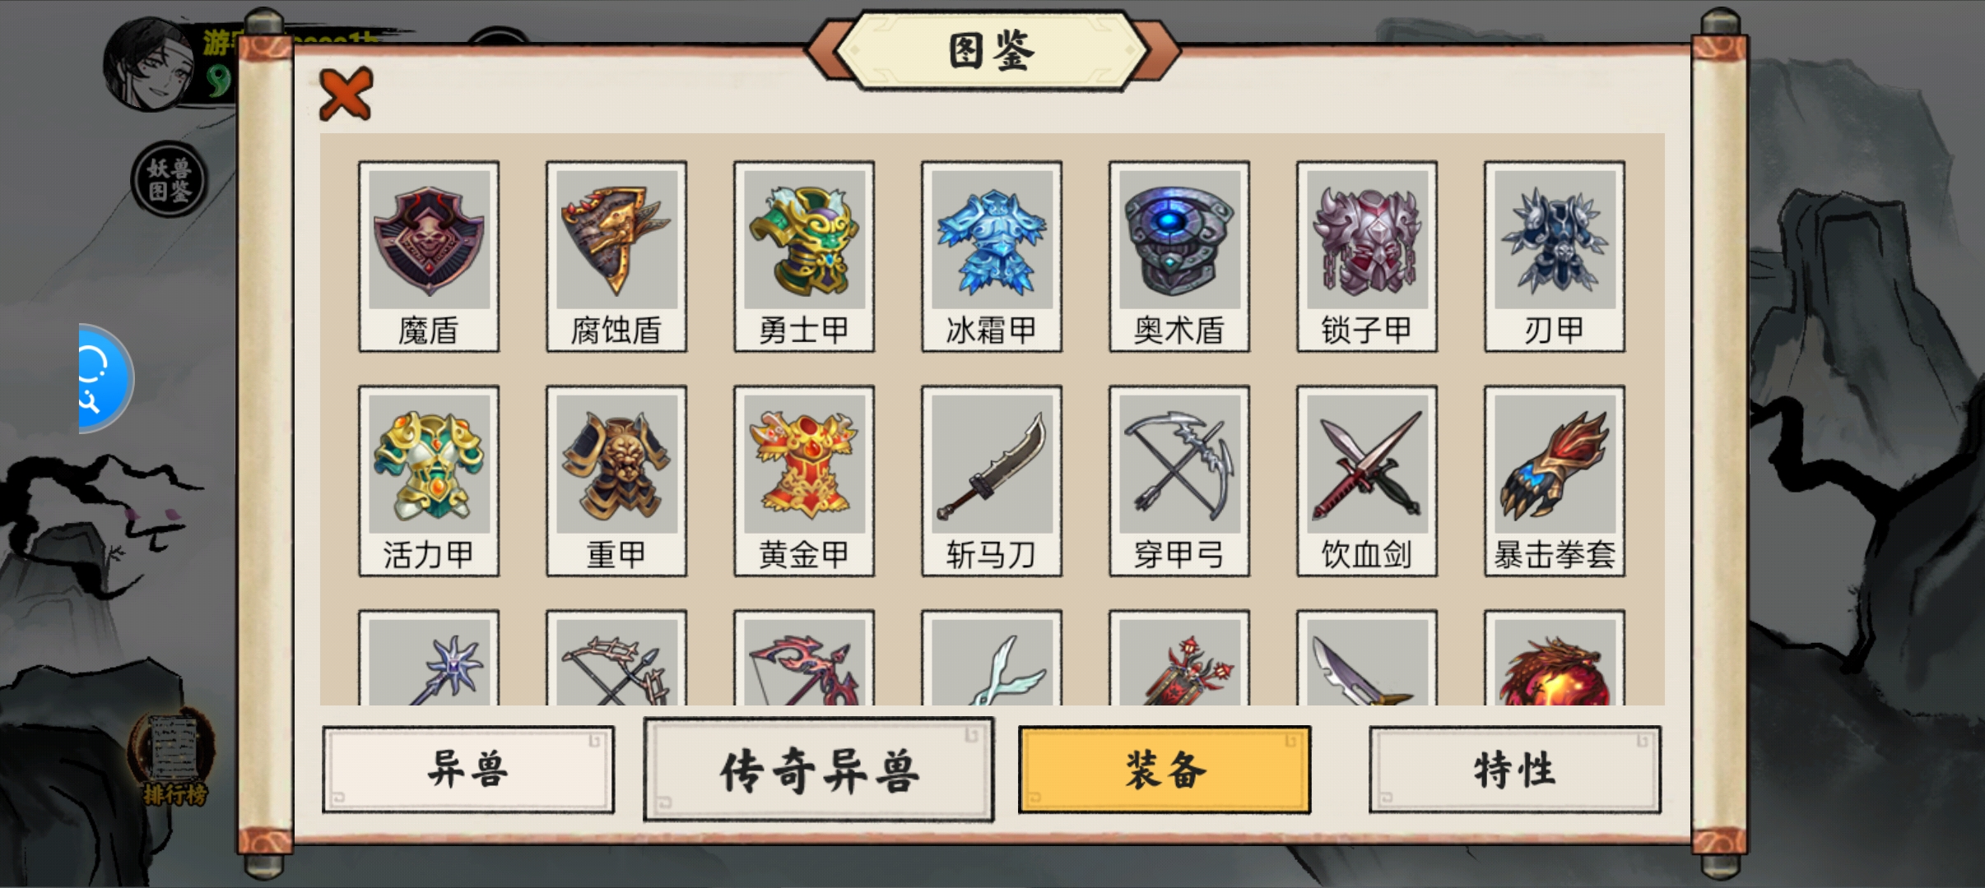
Task: Open the 排行榜 ranking button
Action: tap(174, 756)
